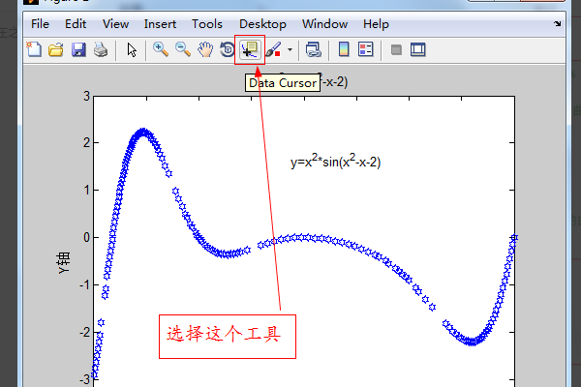This screenshot has width=581, height=387.
Task: Open the Tools menu
Action: 207,23
